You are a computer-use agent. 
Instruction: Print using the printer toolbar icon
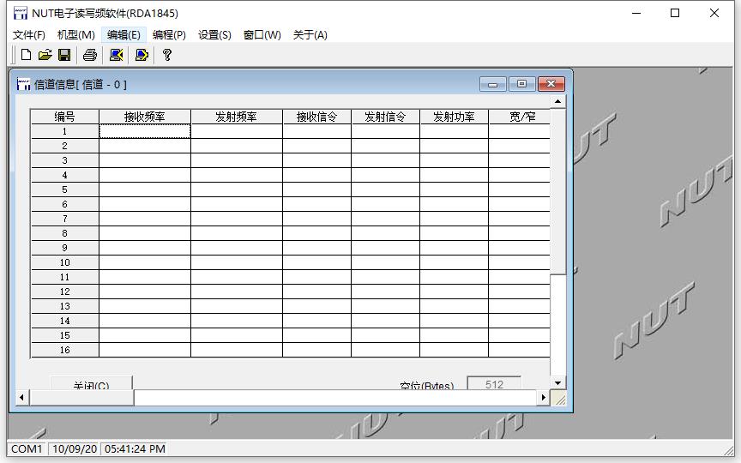(90, 55)
